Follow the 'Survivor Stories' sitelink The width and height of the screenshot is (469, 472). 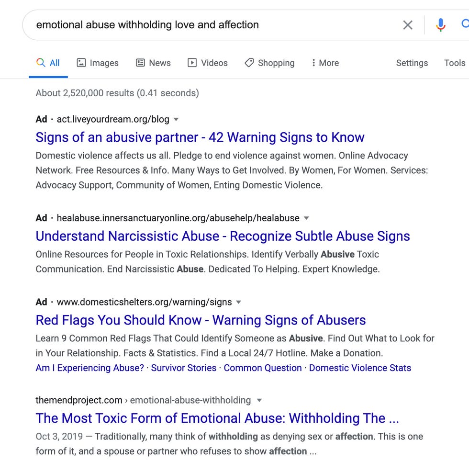(184, 368)
